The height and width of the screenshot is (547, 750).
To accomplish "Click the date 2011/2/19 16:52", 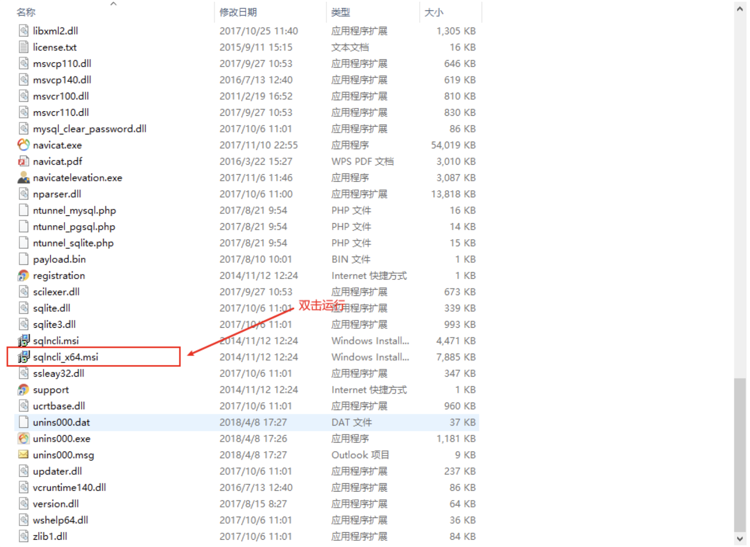I will click(x=256, y=96).
